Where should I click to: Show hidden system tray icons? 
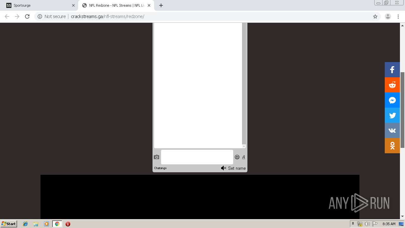(x=353, y=224)
